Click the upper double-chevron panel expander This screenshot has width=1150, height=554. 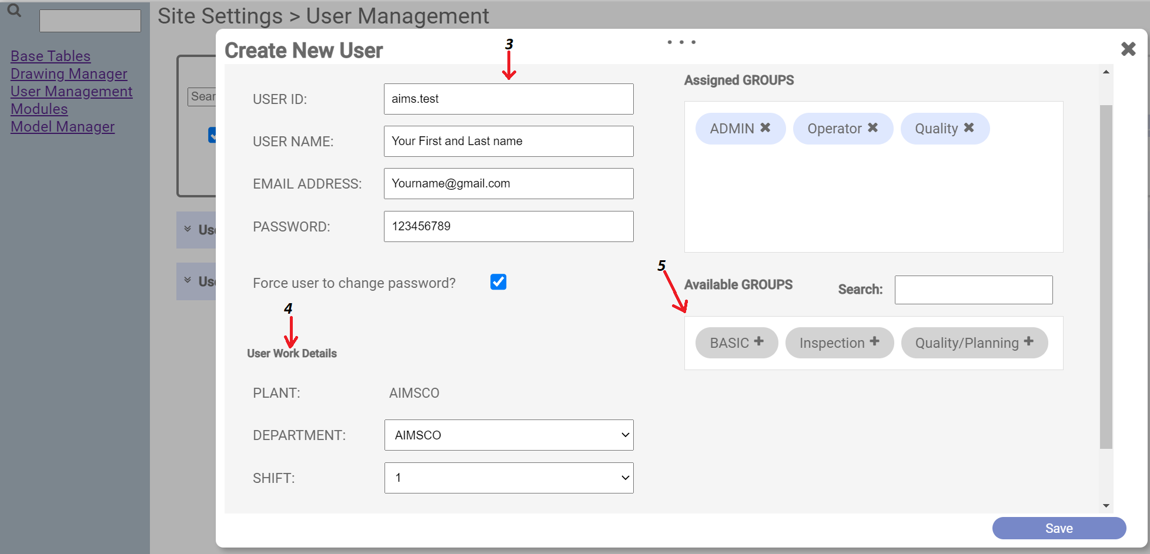point(188,229)
